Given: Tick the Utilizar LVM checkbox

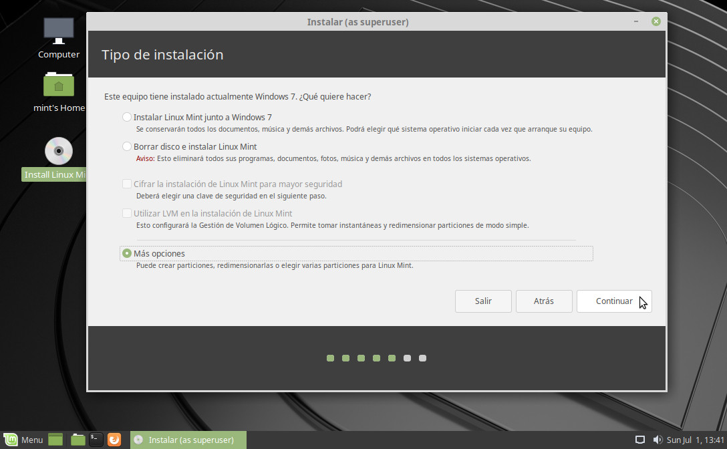Looking at the screenshot, I should point(127,214).
